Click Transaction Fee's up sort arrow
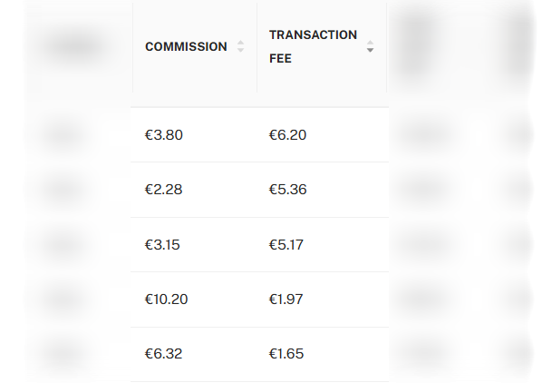This screenshot has height=383, width=552. pos(370,43)
